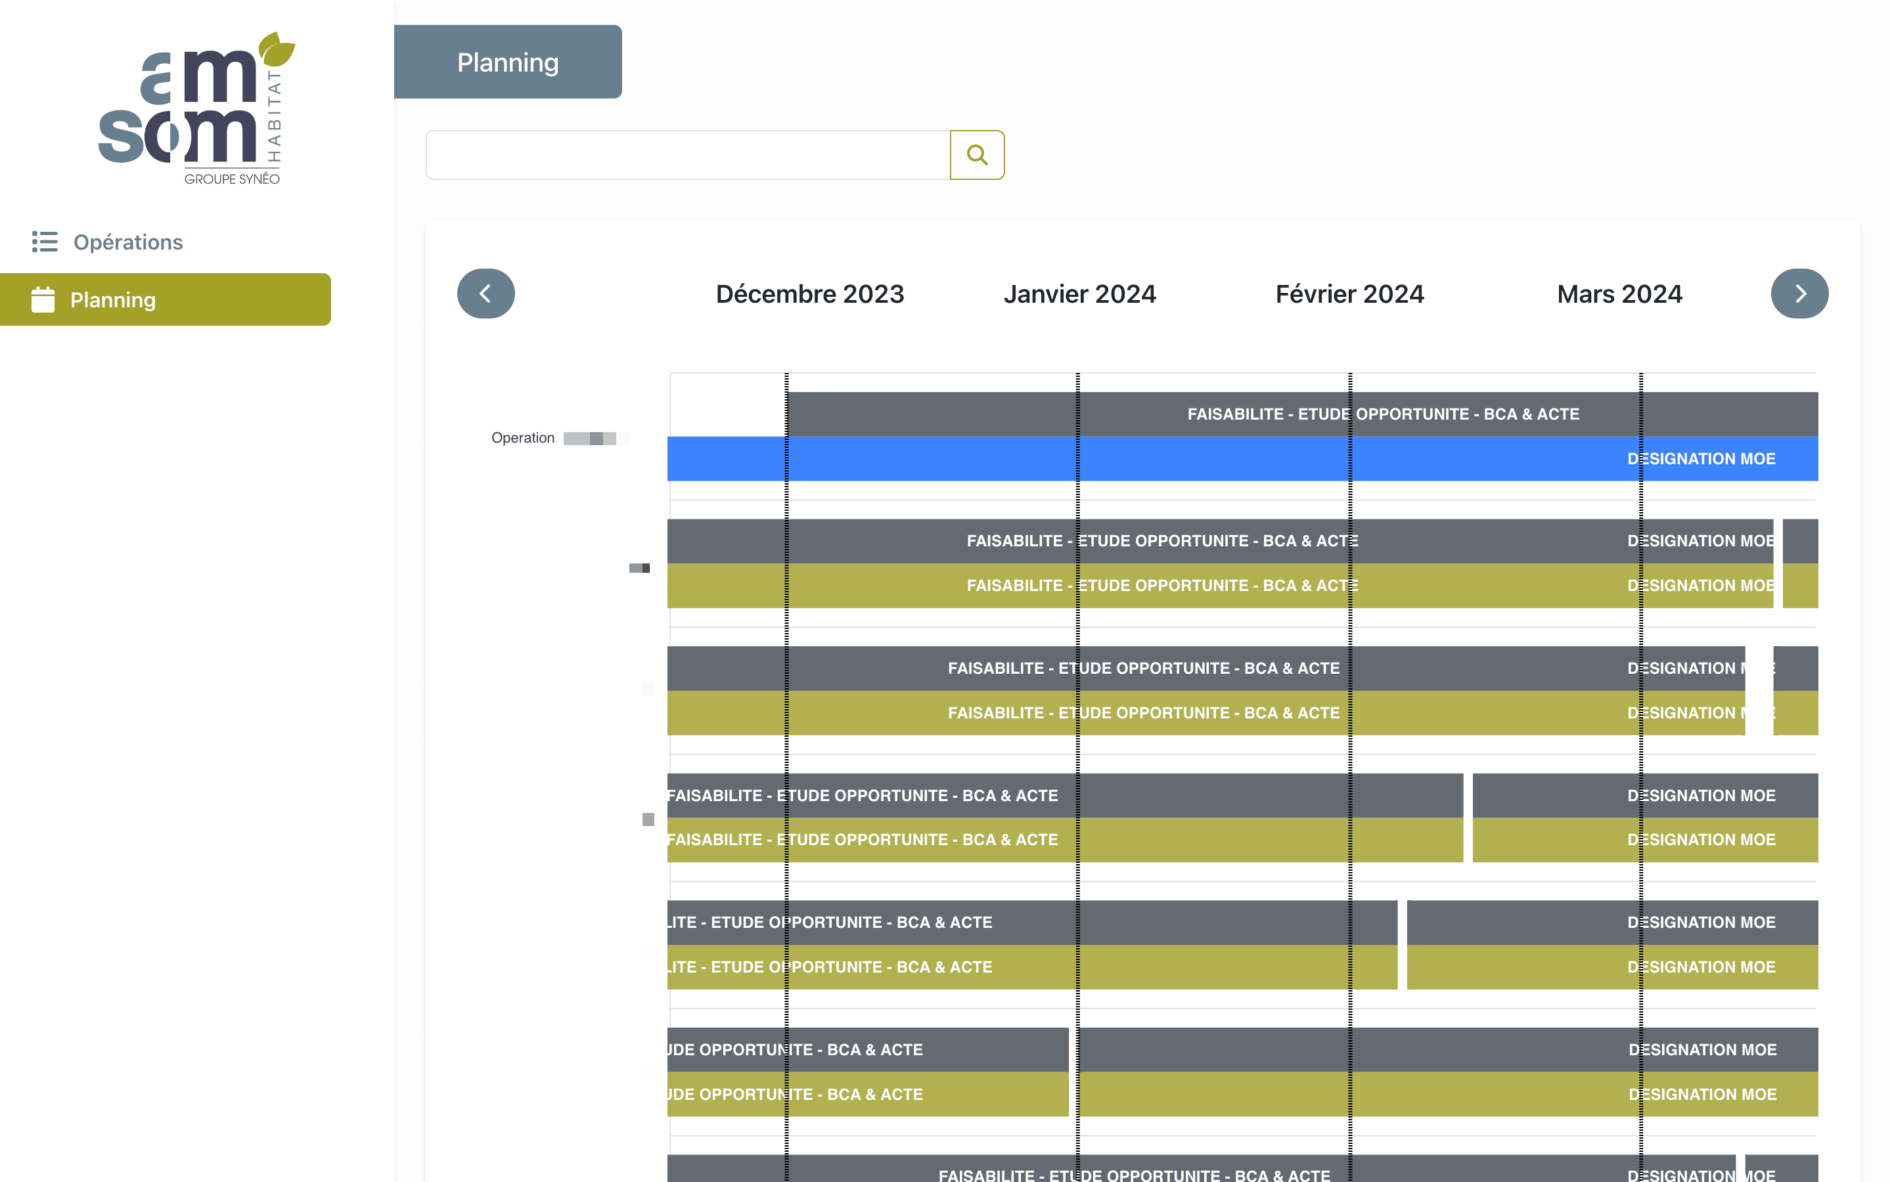1892x1182 pixels.
Task: Click fourth row olive FAISABILITE bar
Action: [x=1065, y=840]
